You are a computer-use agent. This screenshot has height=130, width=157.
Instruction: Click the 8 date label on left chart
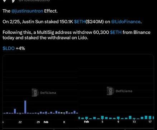(x=64, y=122)
